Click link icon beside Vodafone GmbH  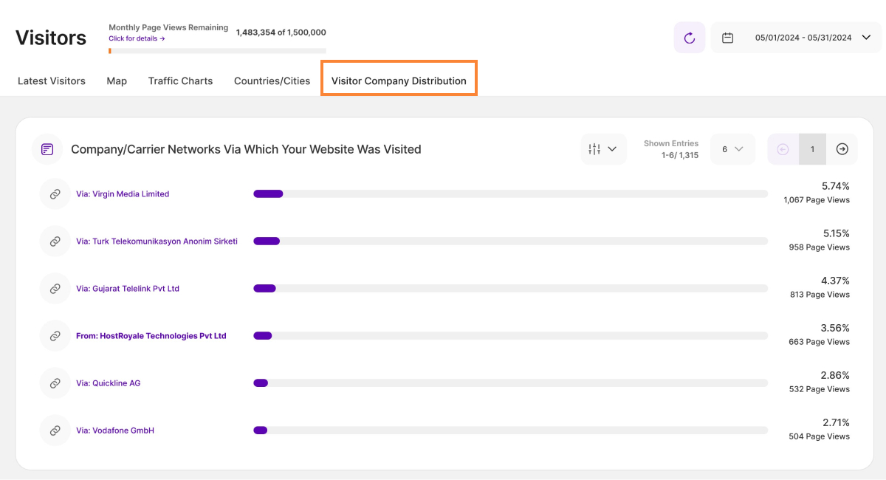pyautogui.click(x=55, y=431)
